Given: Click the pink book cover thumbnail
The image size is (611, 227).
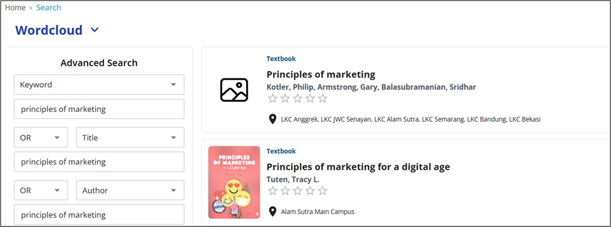Looking at the screenshot, I should [x=234, y=182].
